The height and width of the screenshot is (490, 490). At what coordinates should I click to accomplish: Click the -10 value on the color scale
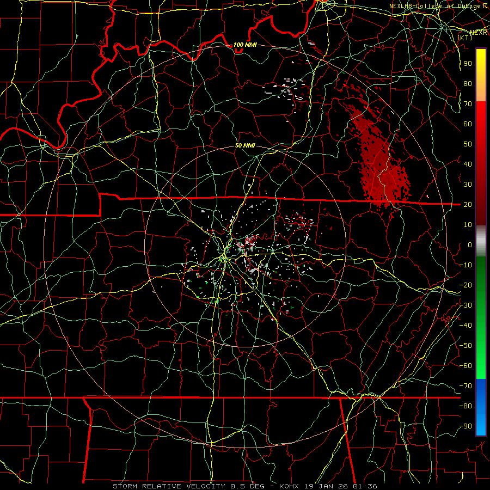tap(465, 265)
